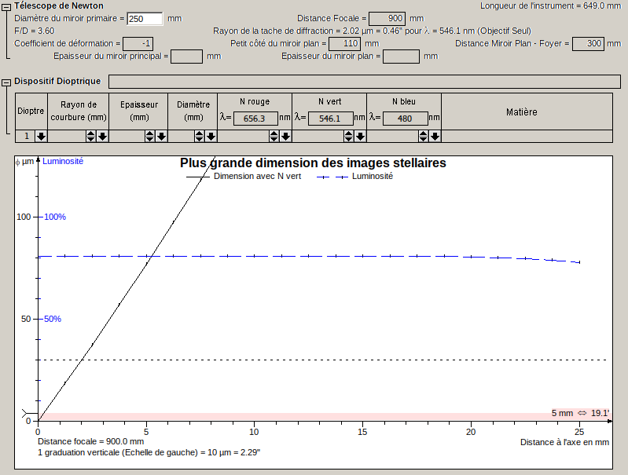Click the blue Luminosité legend entry
The image size is (628, 475).
[x=354, y=176]
